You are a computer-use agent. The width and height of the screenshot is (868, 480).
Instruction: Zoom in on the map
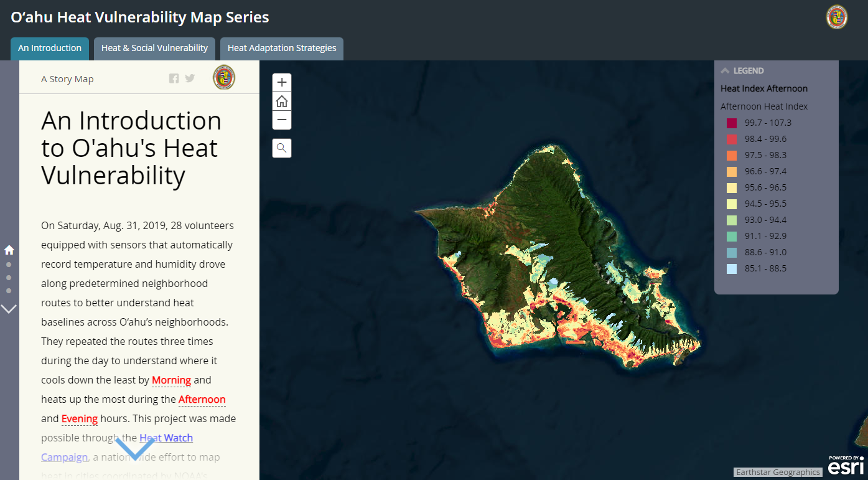[x=282, y=82]
